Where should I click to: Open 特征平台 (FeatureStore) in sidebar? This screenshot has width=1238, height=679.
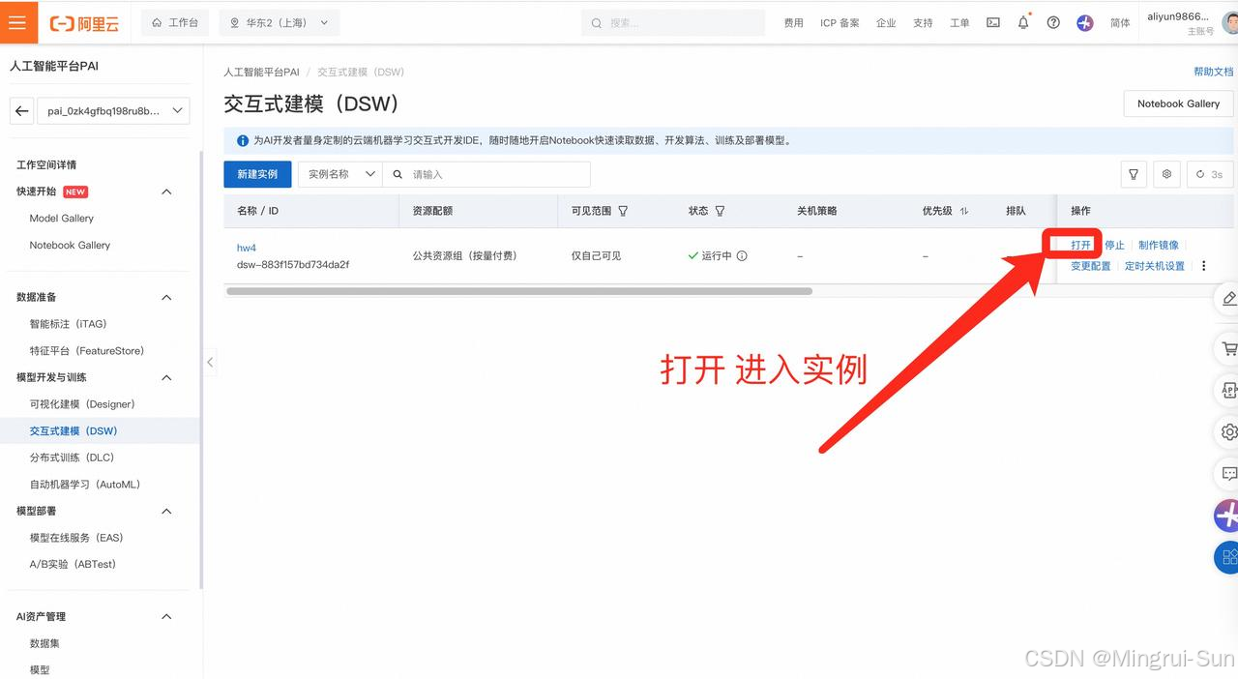pyautogui.click(x=87, y=351)
